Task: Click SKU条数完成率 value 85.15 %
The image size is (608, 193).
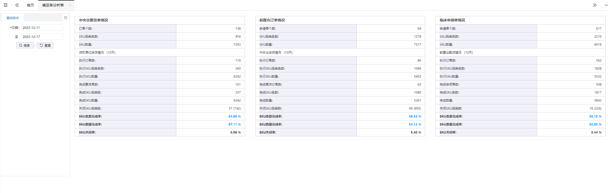Action: 595,116
